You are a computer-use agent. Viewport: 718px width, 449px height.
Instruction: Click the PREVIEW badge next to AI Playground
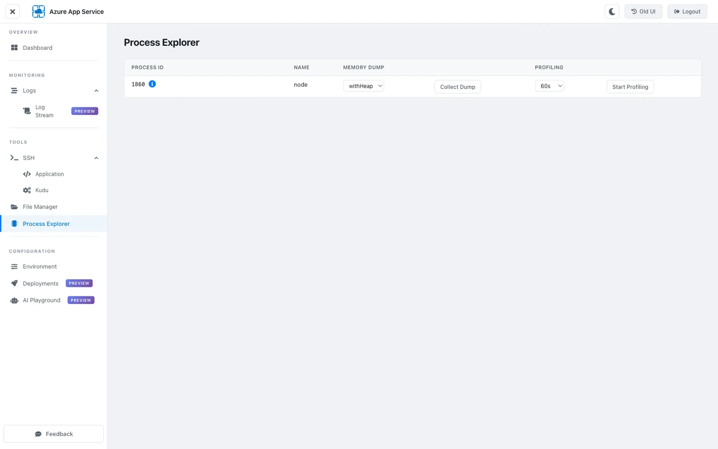[81, 300]
